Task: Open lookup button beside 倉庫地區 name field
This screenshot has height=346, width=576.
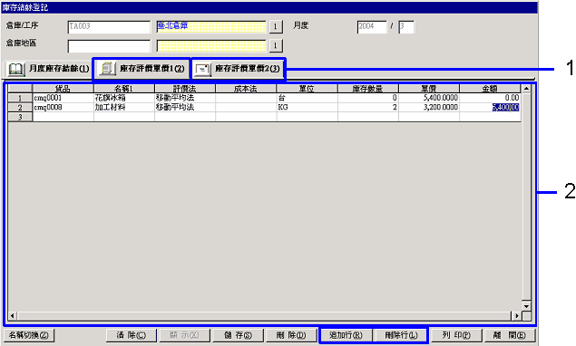Action: click(276, 45)
